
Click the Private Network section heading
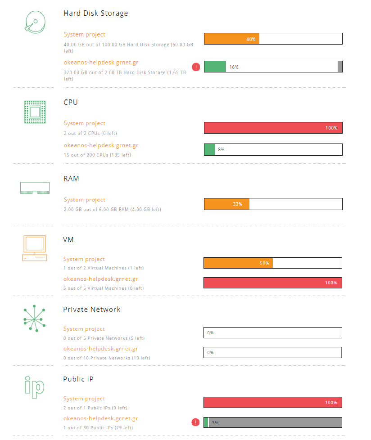(92, 309)
